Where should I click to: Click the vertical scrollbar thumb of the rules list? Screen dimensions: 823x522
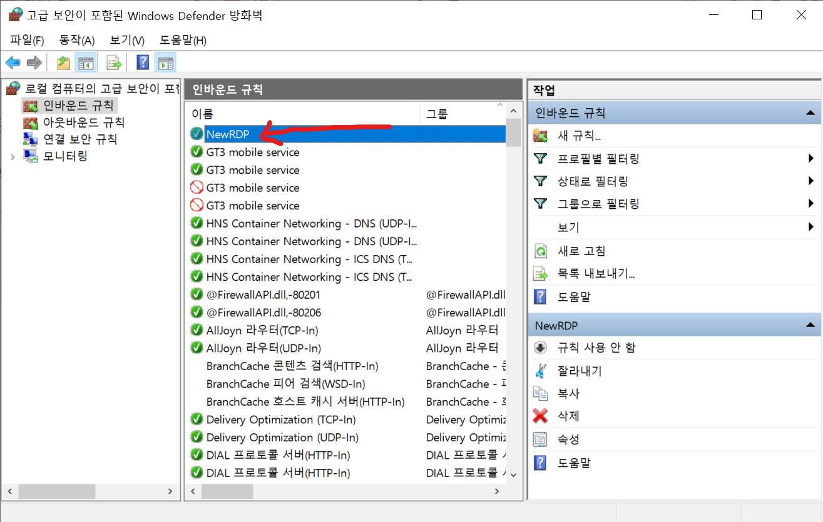[x=513, y=132]
